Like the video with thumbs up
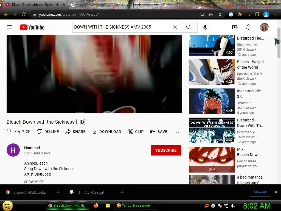 coord(23,132)
